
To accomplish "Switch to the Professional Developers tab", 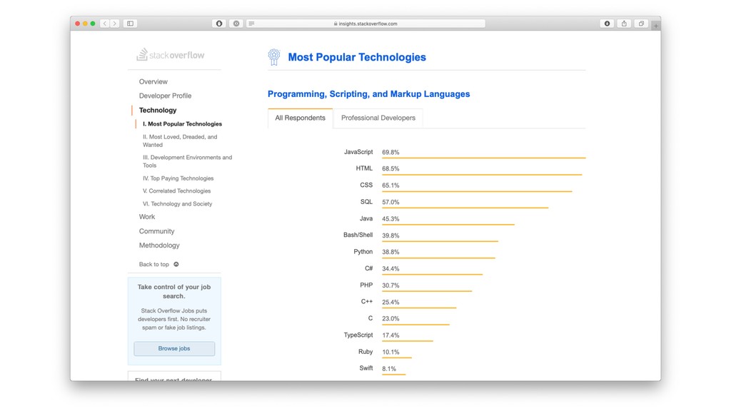I will point(378,118).
